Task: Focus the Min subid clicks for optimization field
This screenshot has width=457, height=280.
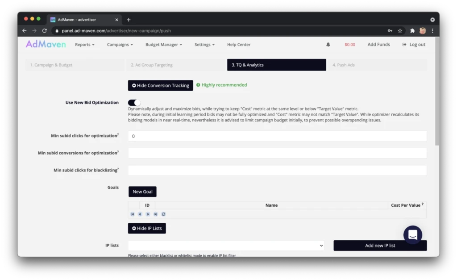Action: pyautogui.click(x=277, y=136)
